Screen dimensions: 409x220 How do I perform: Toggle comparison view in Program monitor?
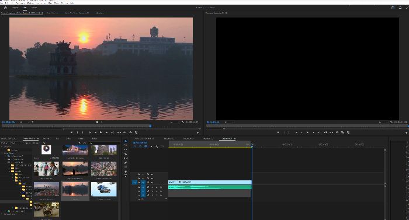coord(343,132)
